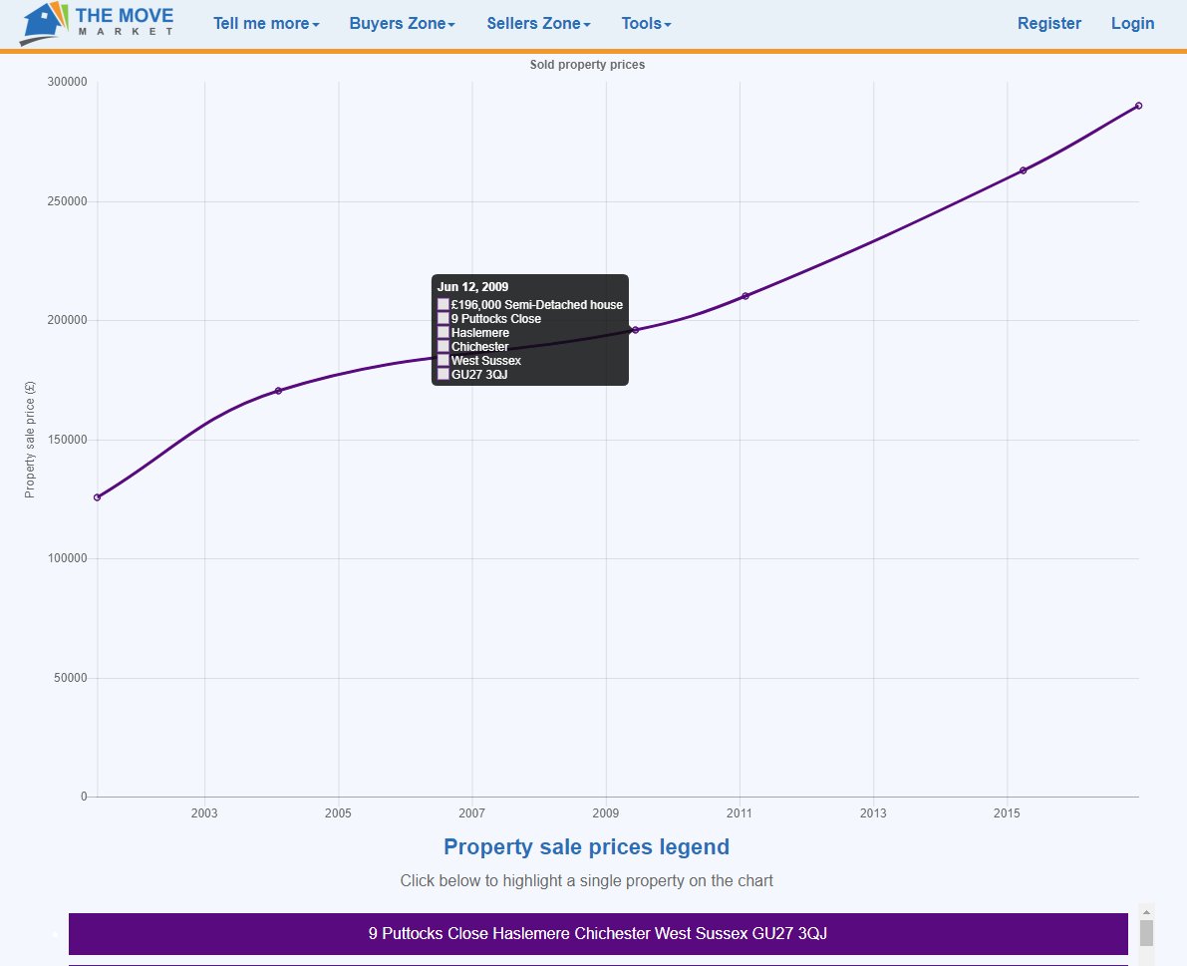Expand the Buyers Zone dropdown
This screenshot has height=966, width=1187.
point(402,23)
